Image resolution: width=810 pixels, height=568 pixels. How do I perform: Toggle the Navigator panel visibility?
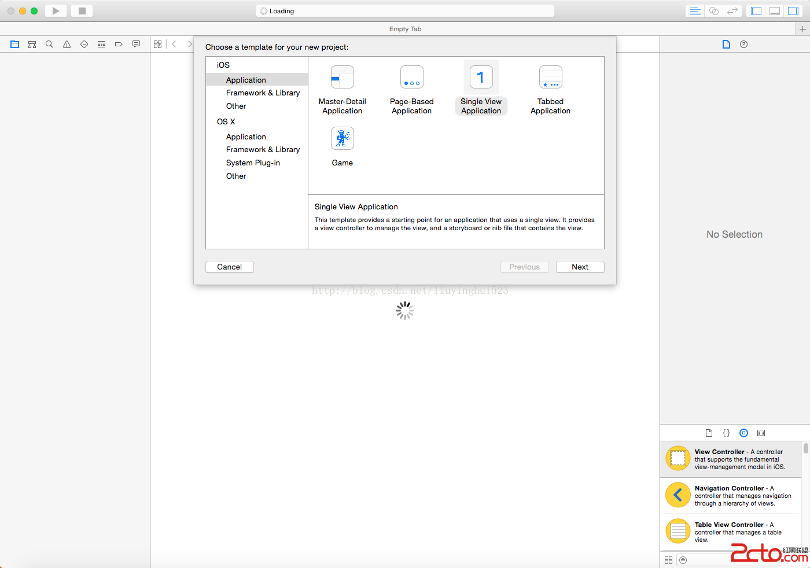coord(756,11)
